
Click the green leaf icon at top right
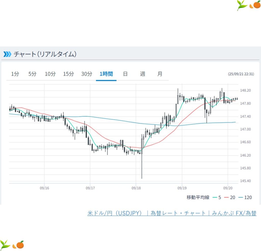pyautogui.click(x=242, y=5)
